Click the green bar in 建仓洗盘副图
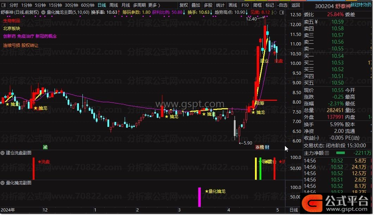This screenshot has height=215, width=374. 260,168
